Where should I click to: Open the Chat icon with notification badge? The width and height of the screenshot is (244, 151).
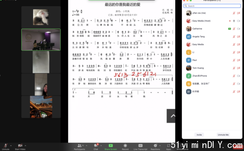(96, 145)
